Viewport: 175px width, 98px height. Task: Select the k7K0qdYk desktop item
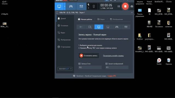(x=5, y=14)
